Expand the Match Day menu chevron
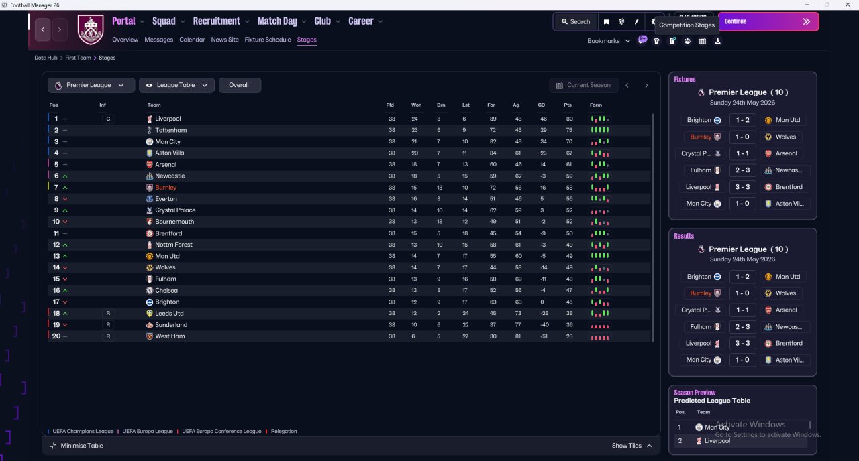859x461 pixels. point(304,21)
